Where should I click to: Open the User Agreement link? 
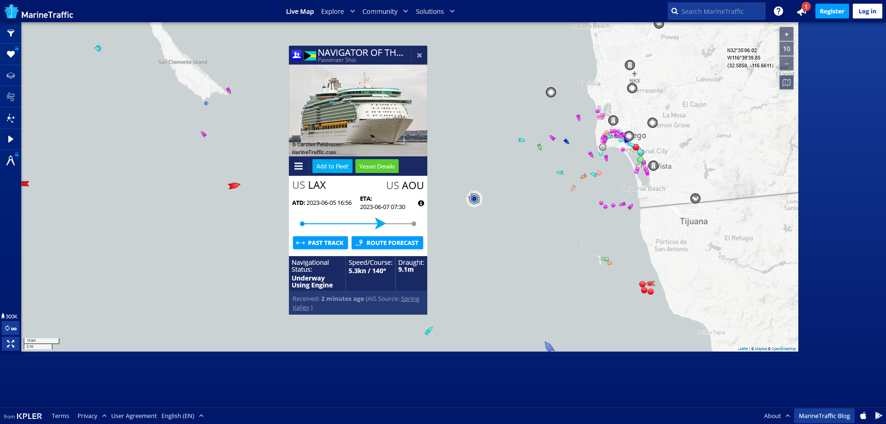point(134,416)
